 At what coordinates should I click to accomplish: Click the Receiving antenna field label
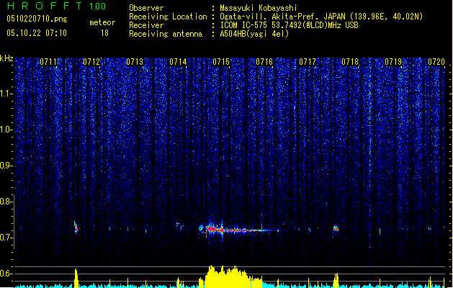pyautogui.click(x=166, y=34)
